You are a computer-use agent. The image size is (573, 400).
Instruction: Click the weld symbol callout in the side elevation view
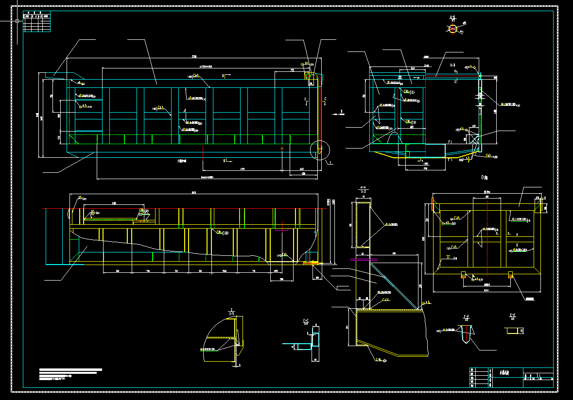click(222, 233)
